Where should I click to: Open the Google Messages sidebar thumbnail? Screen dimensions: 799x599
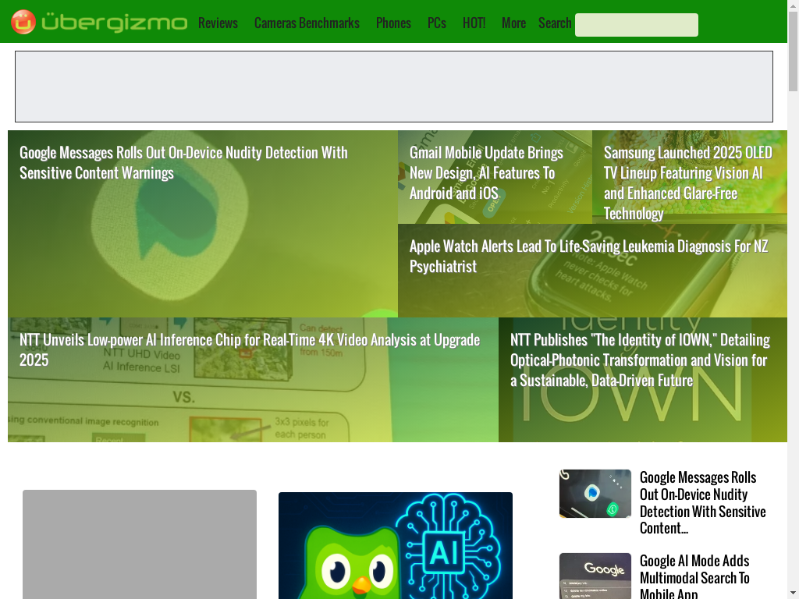(595, 494)
